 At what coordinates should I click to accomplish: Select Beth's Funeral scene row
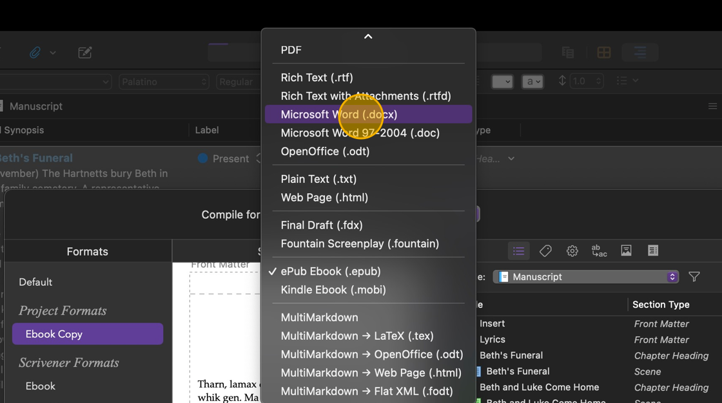pos(518,371)
